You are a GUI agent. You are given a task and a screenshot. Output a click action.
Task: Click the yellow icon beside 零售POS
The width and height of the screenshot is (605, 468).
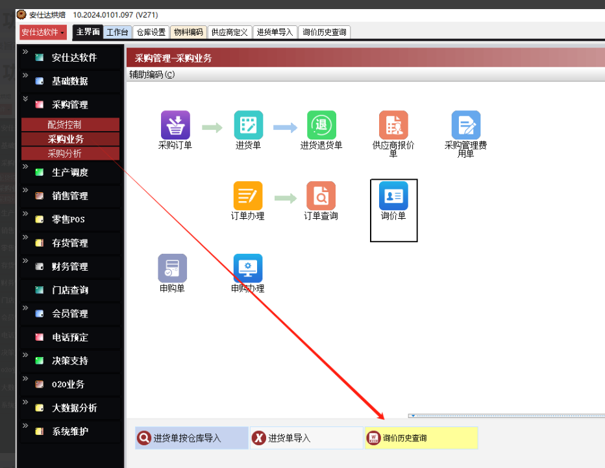40,219
